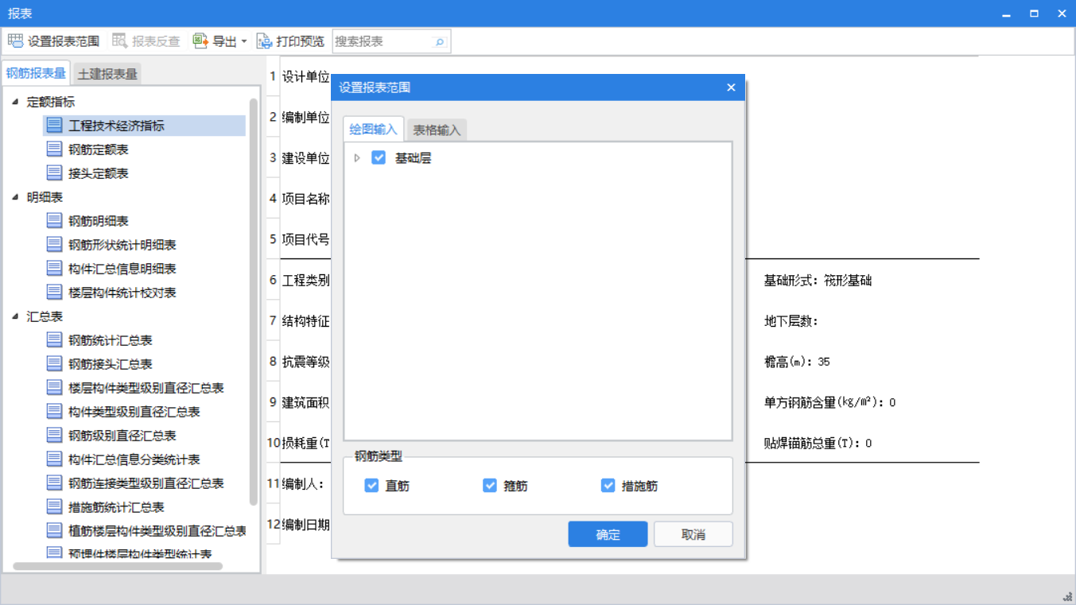Click the report icon beside 钢筋统计汇总表
This screenshot has width=1076, height=605.
click(54, 339)
